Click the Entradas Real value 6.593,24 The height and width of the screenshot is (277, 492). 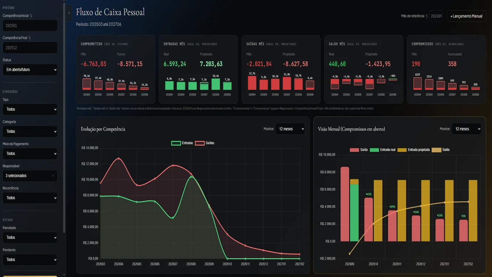175,64
